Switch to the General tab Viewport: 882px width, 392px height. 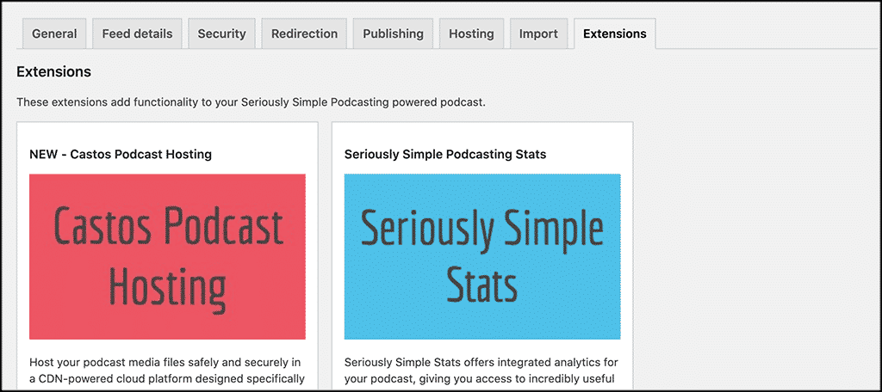point(54,34)
